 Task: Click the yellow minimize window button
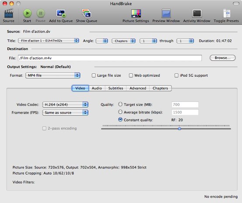pyautogui.click(x=11, y=3)
